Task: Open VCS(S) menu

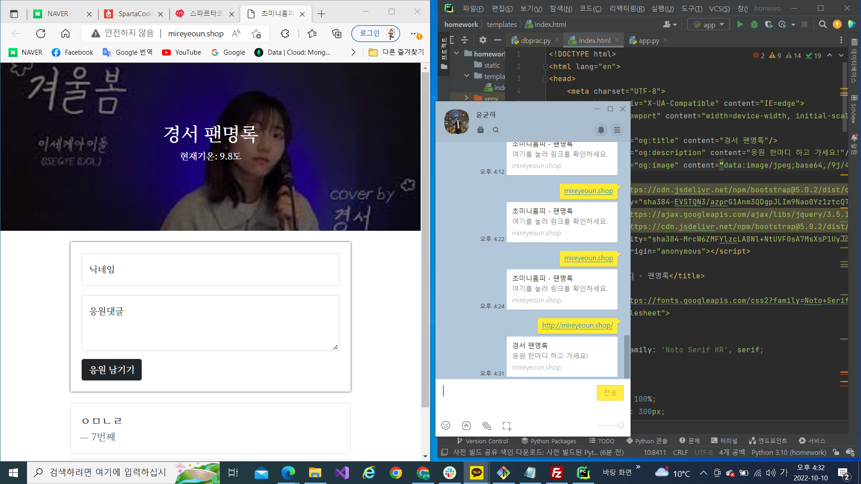Action: tap(719, 9)
